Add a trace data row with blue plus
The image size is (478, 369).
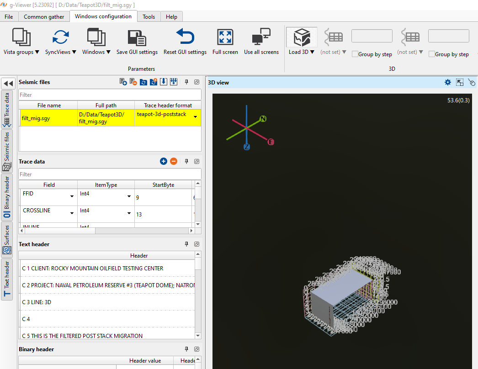(164, 162)
